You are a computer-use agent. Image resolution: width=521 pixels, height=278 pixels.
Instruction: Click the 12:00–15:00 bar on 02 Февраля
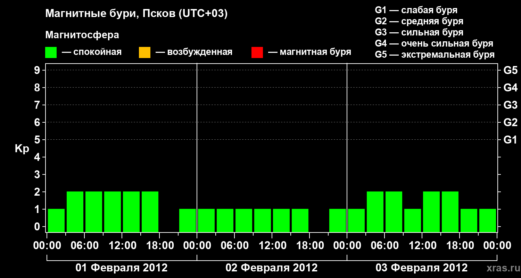pyautogui.click(x=281, y=220)
